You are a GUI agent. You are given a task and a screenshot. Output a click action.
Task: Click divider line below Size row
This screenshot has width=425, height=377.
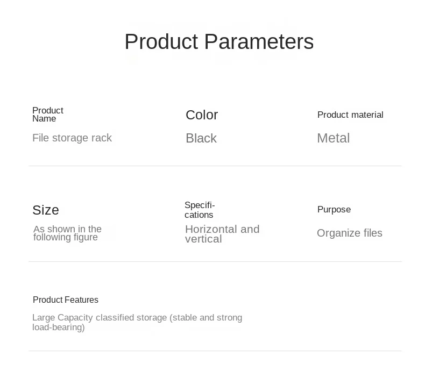pos(215,261)
